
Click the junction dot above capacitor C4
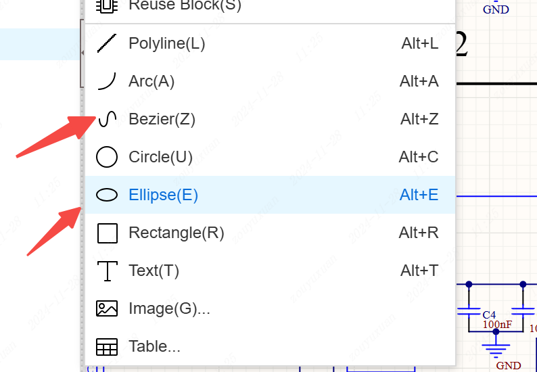coord(469,284)
